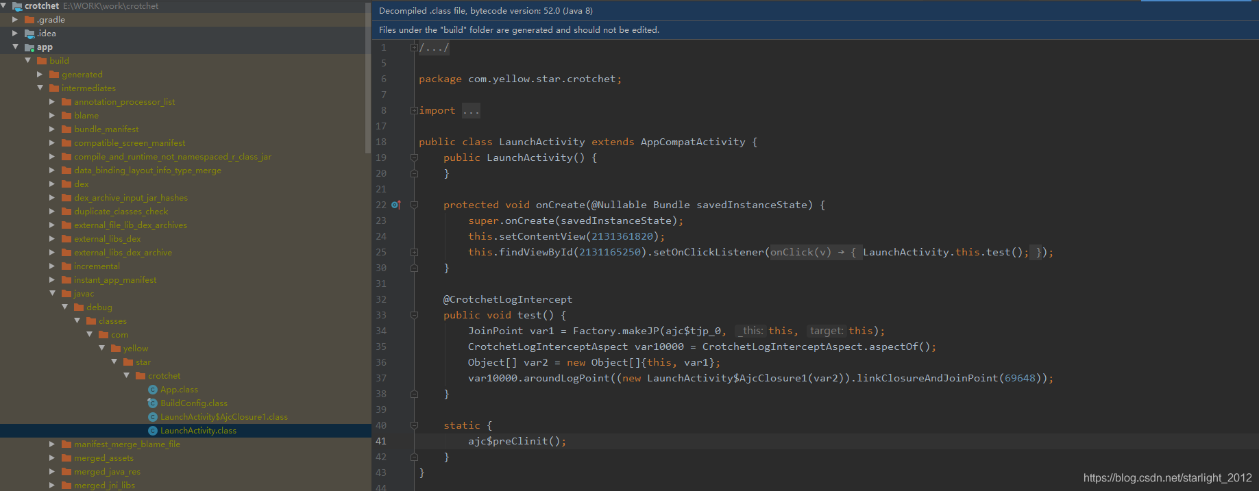Click the LaunchActivity.class file icon

pyautogui.click(x=153, y=431)
